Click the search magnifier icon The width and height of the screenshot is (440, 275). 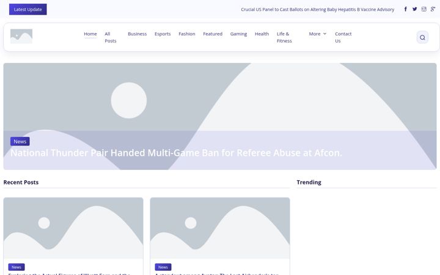422,37
